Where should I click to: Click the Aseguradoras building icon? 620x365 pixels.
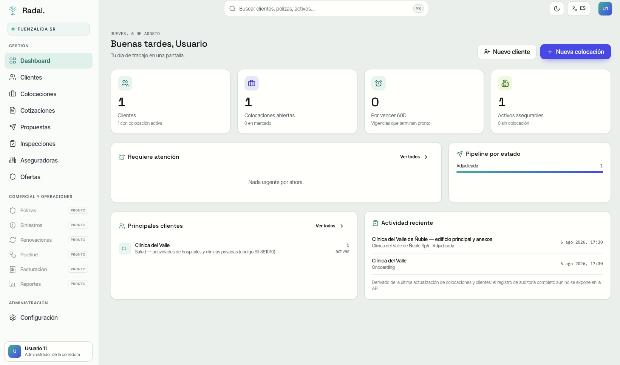(13, 160)
